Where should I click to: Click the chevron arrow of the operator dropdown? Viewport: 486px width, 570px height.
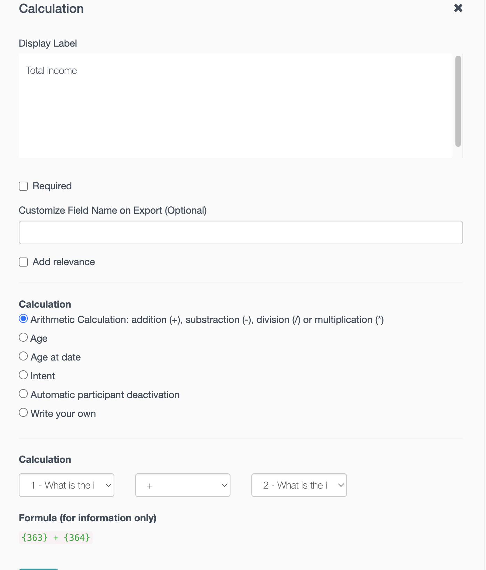point(225,485)
